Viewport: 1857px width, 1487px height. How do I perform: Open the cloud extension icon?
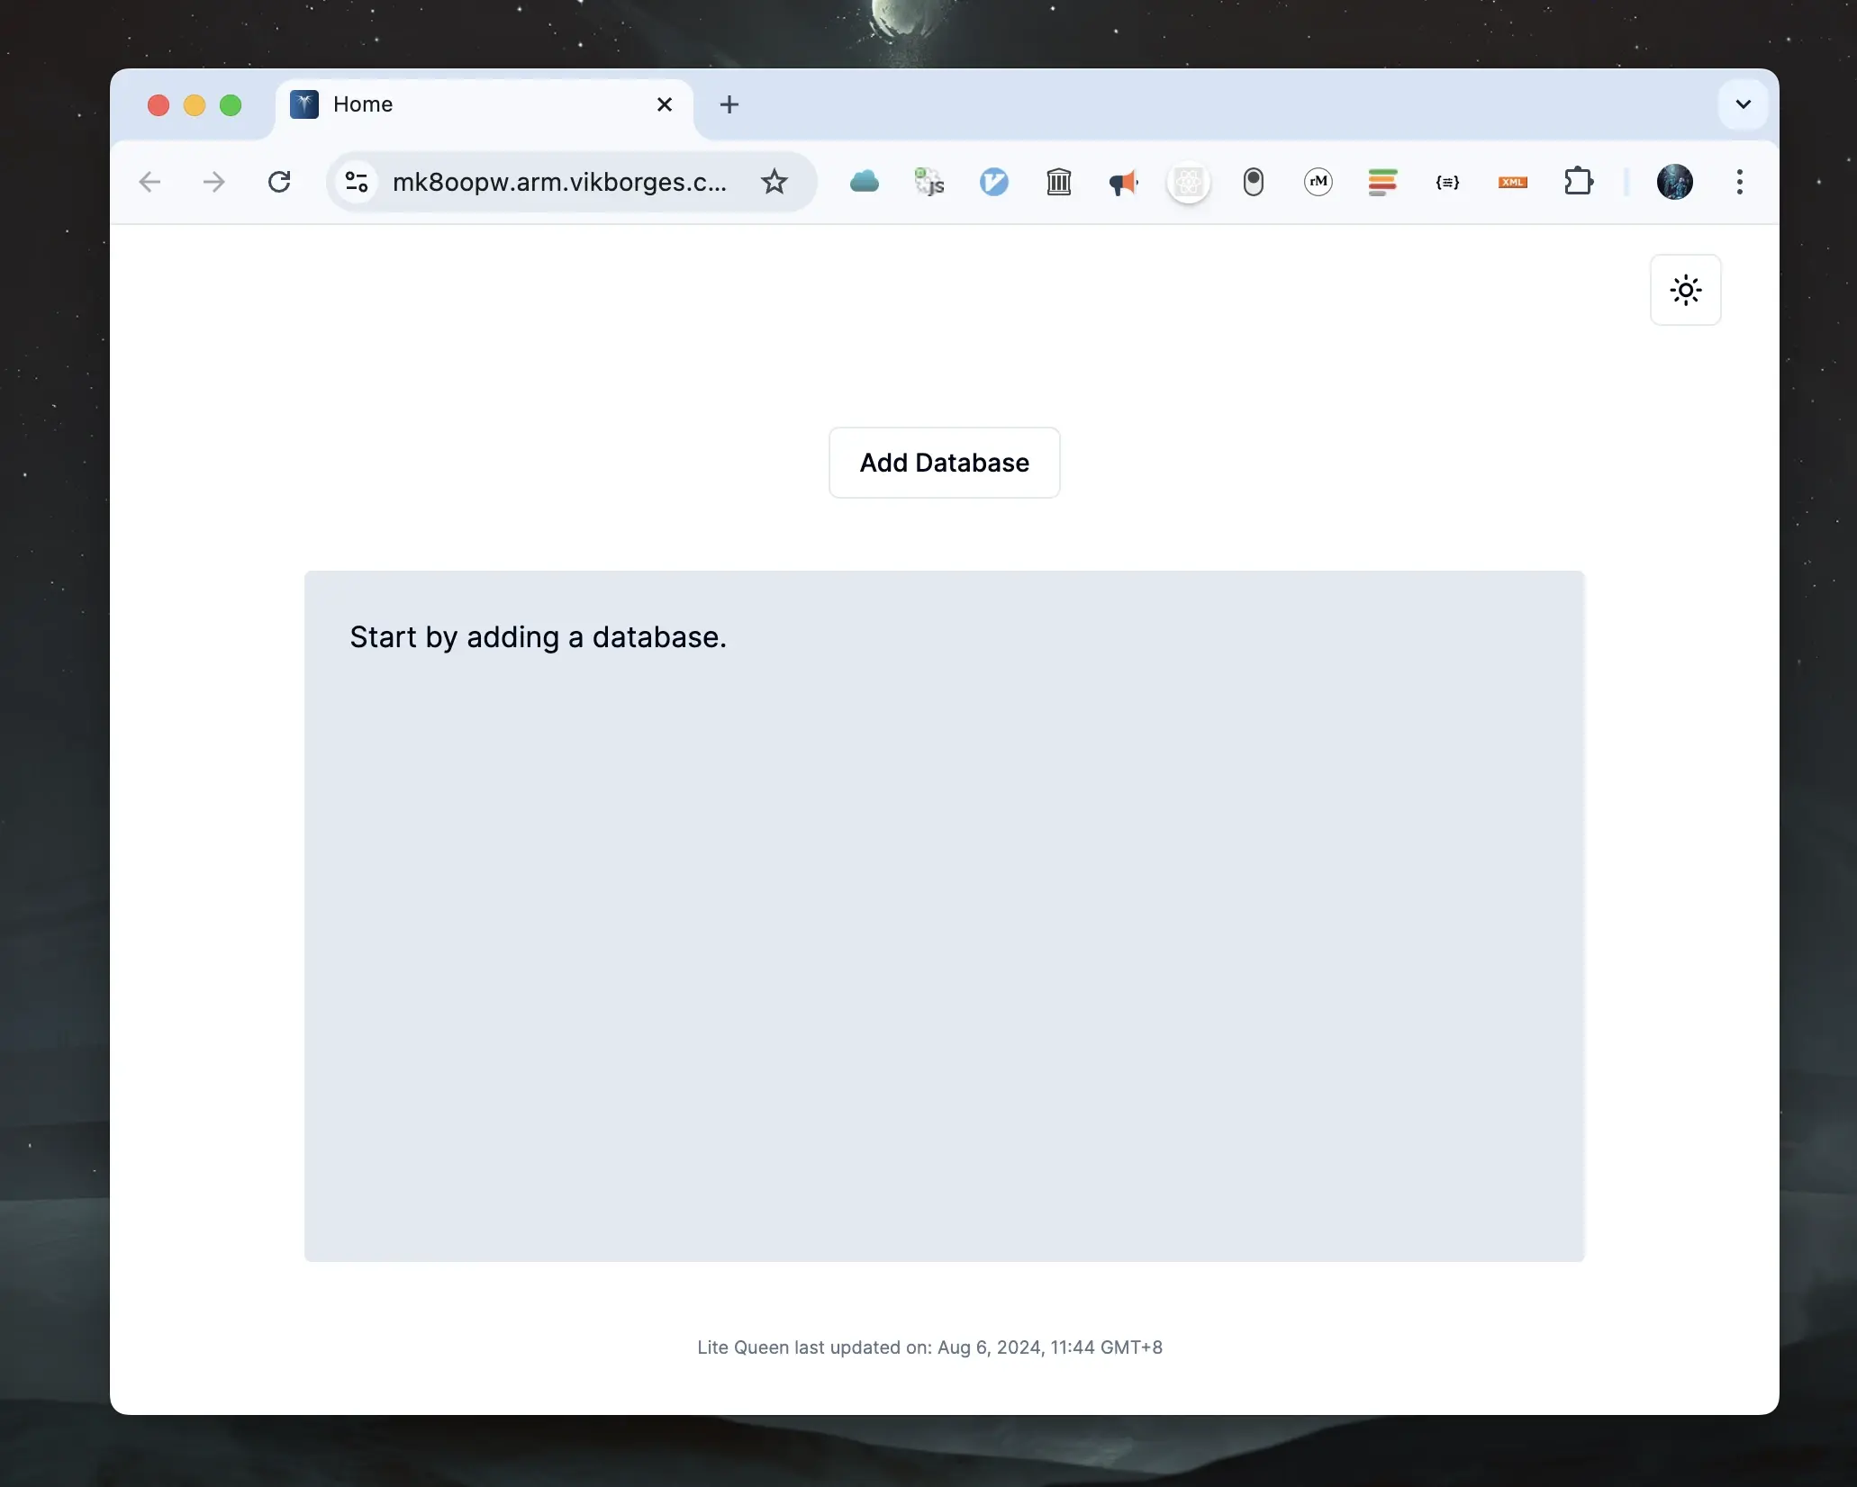[864, 182]
